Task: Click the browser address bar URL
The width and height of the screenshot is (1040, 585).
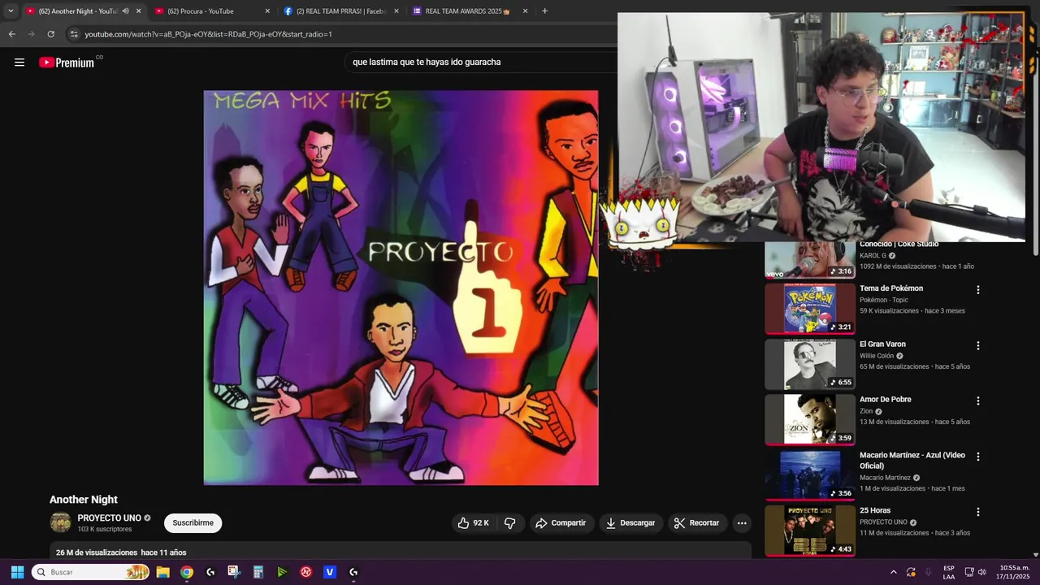Action: tap(208, 34)
